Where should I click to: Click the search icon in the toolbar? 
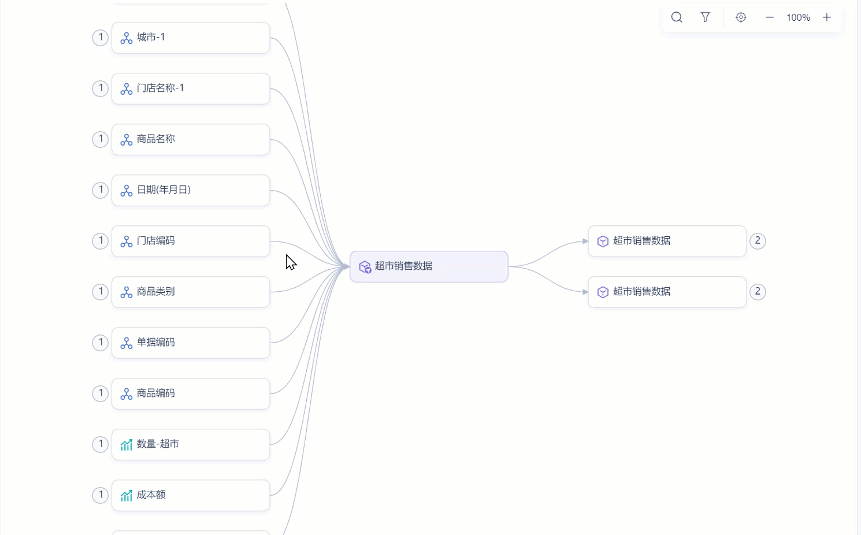(677, 17)
